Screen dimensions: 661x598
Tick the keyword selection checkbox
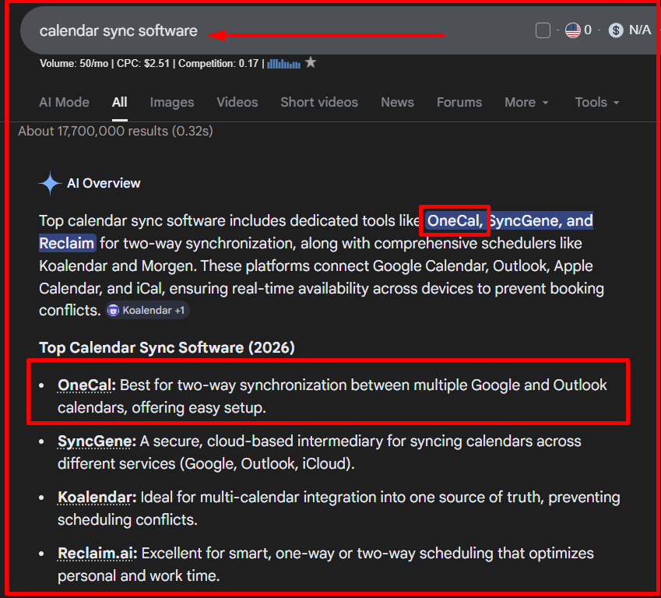[543, 30]
